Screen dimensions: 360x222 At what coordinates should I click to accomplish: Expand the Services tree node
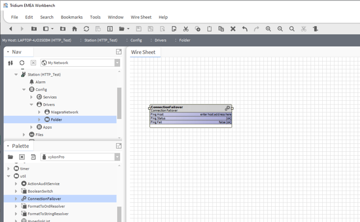click(x=31, y=97)
